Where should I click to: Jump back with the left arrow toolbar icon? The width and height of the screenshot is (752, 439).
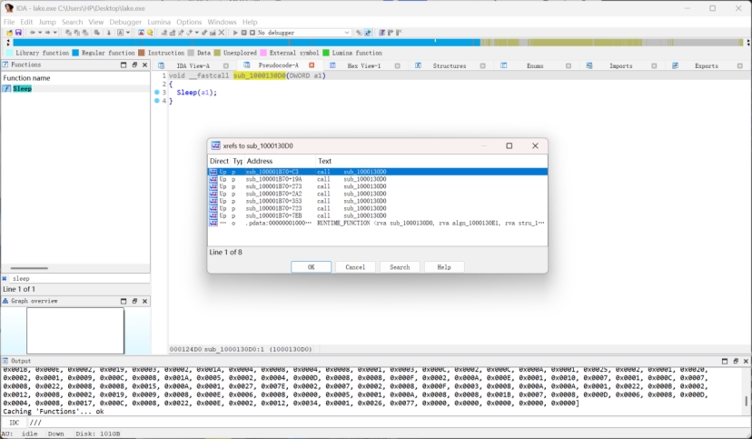coord(32,33)
